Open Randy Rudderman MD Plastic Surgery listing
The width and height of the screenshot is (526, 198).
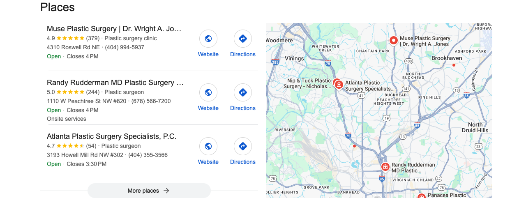coord(115,83)
